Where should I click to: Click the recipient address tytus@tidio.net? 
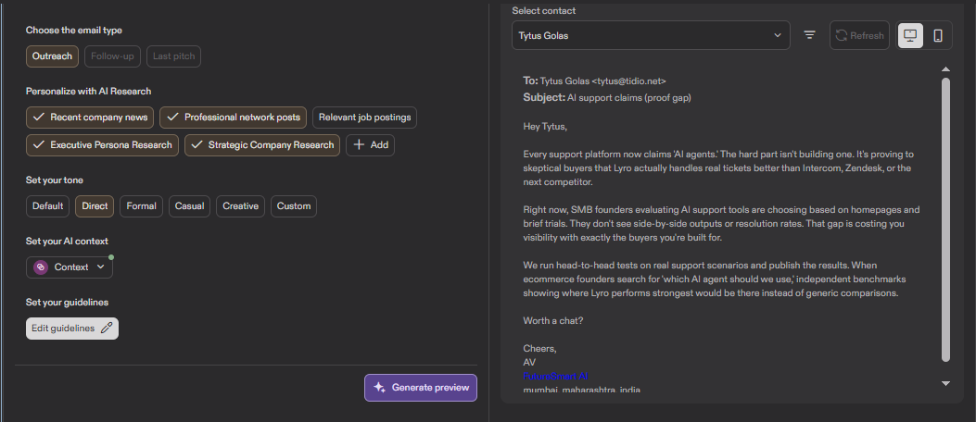pyautogui.click(x=629, y=81)
